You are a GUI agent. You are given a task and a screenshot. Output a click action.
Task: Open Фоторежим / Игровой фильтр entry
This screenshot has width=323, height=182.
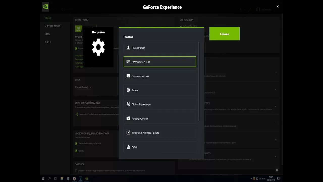coord(160,132)
